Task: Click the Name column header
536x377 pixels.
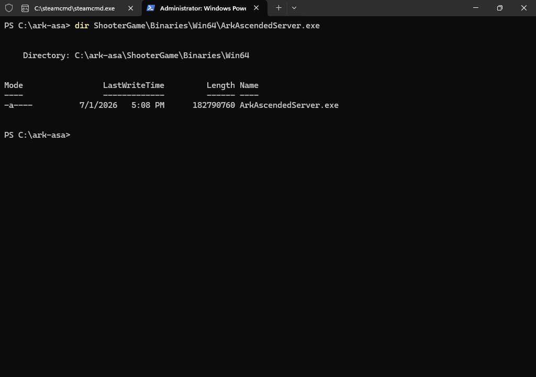Action: (249, 85)
